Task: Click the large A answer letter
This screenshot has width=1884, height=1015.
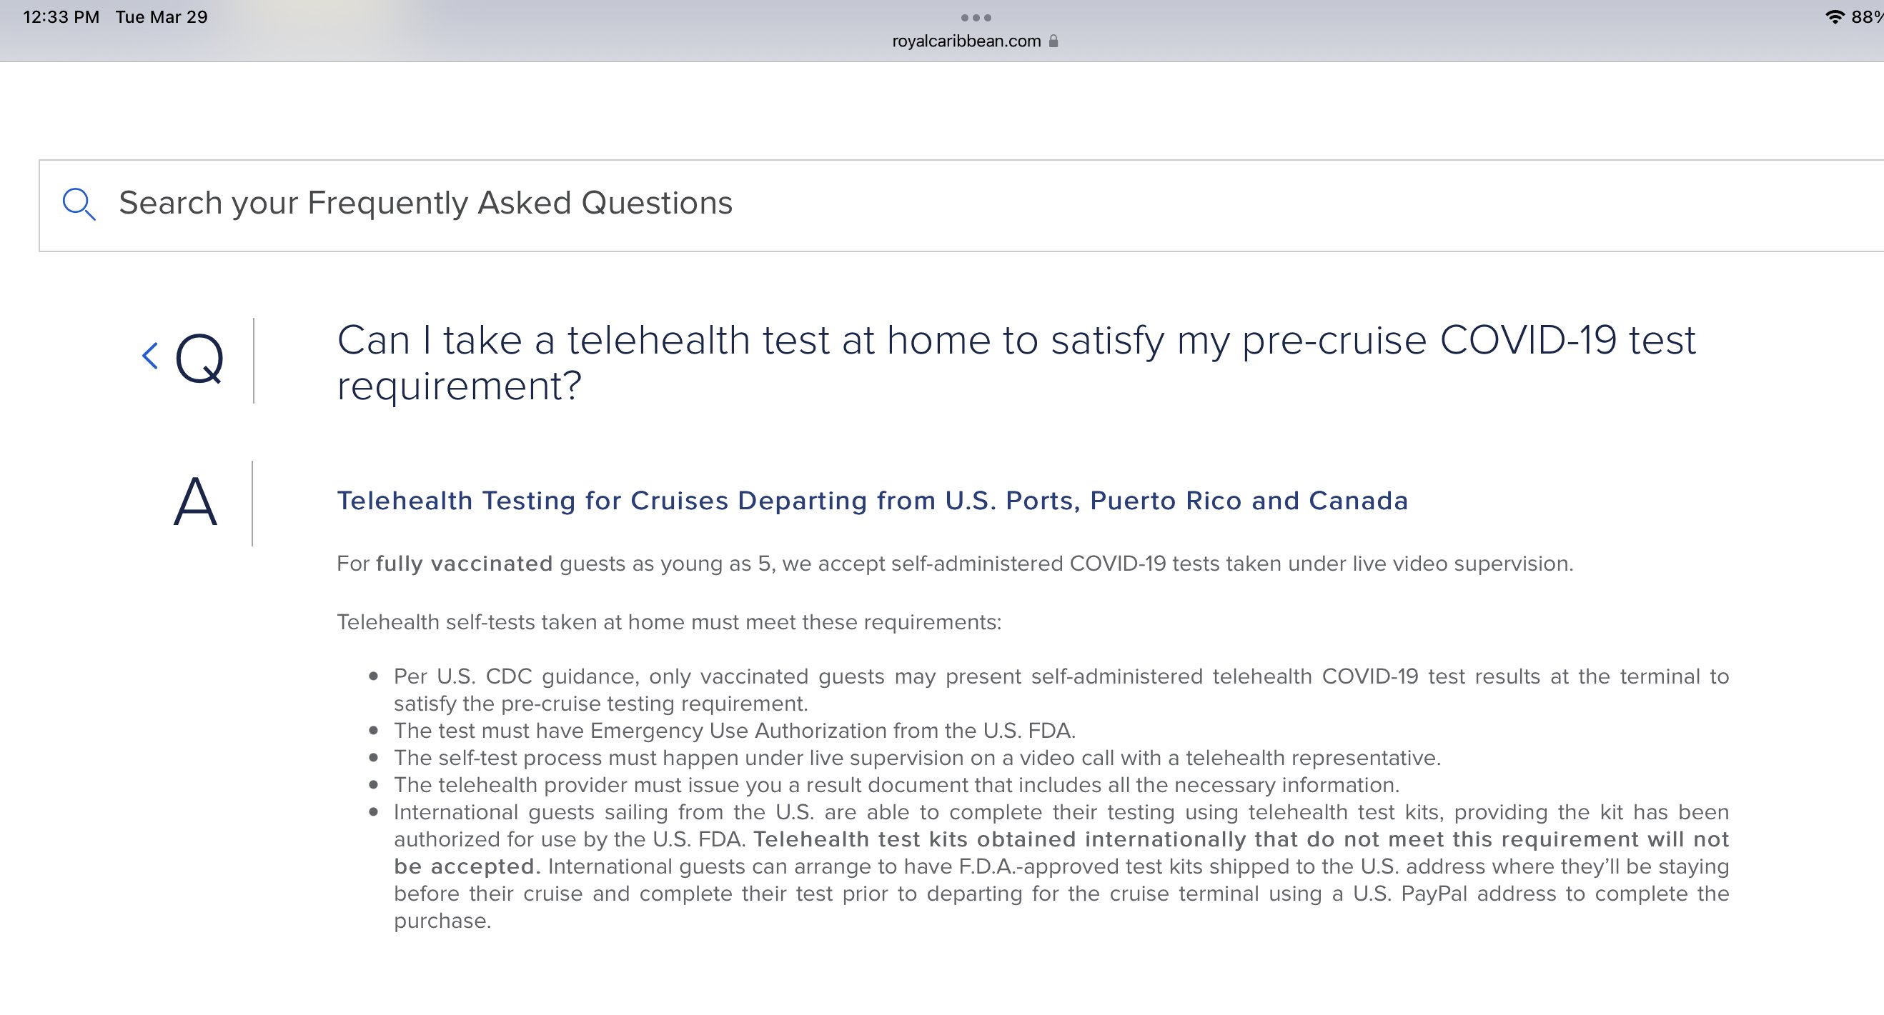Action: (x=195, y=502)
